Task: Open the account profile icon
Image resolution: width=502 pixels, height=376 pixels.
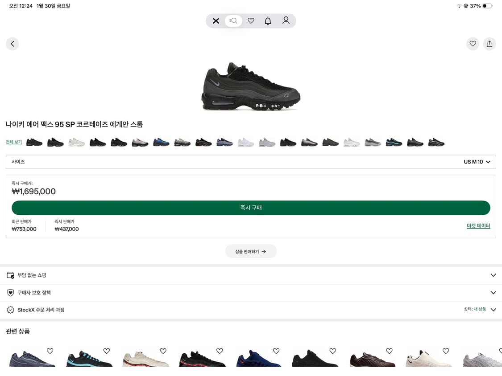Action: tap(286, 20)
